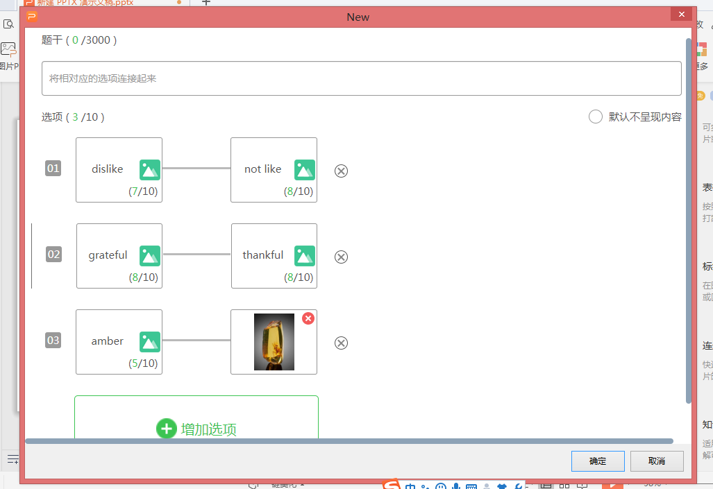The height and width of the screenshot is (489, 713).
Task: Type in the 题干 question text field
Action: pyautogui.click(x=361, y=78)
